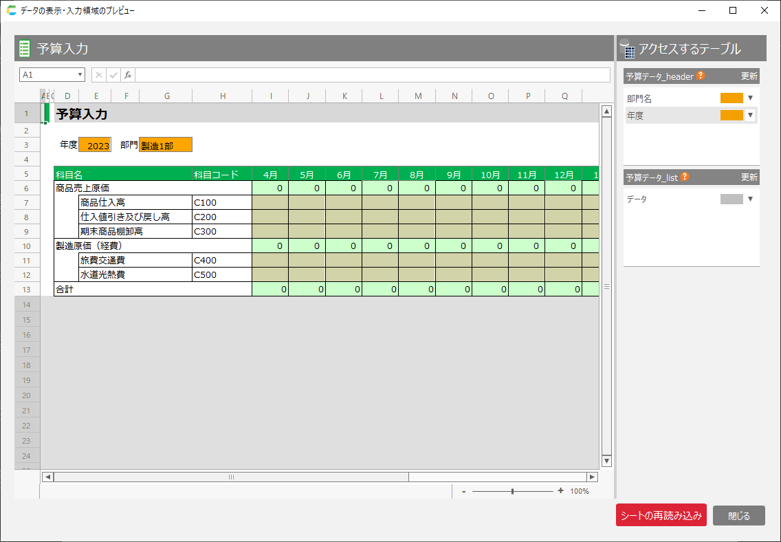Image resolution: width=781 pixels, height=542 pixels.
Task: Click the green 予算入力 sheet icon
Action: pos(25,48)
